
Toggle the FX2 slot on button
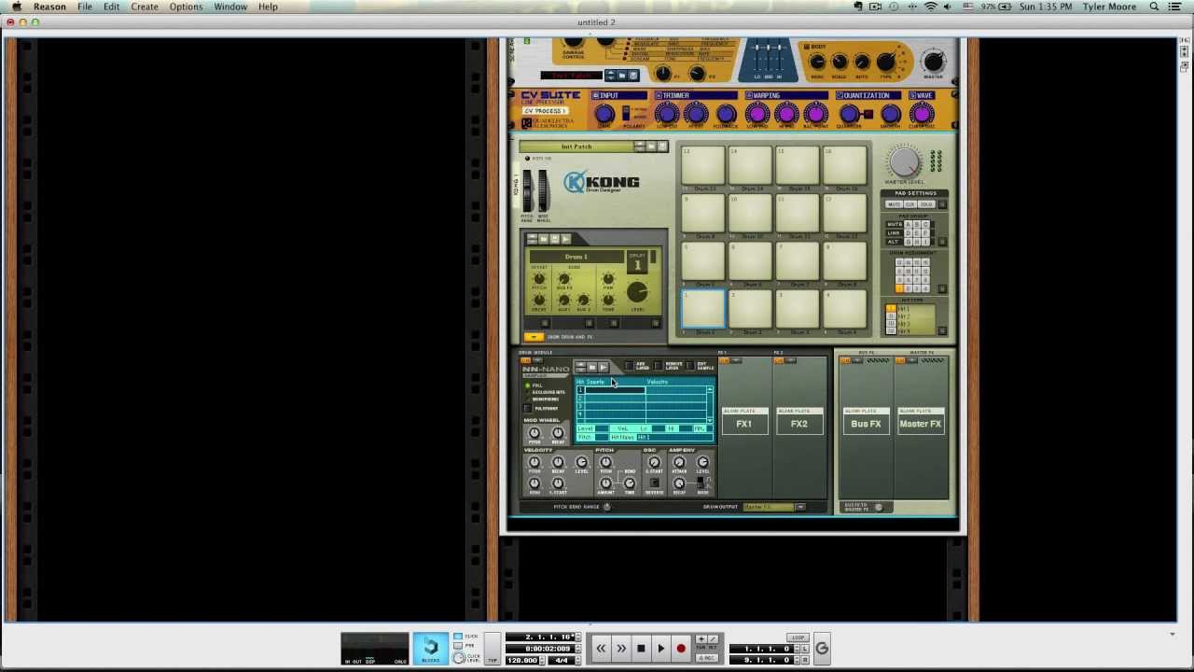coord(778,361)
